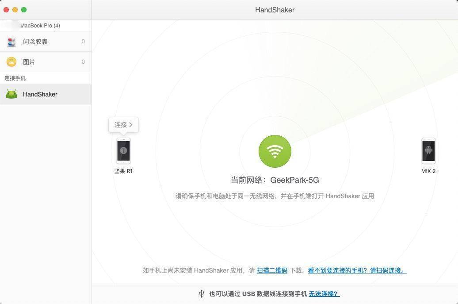Select the 坚果 R1 phone icon
The height and width of the screenshot is (304, 458).
[123, 151]
